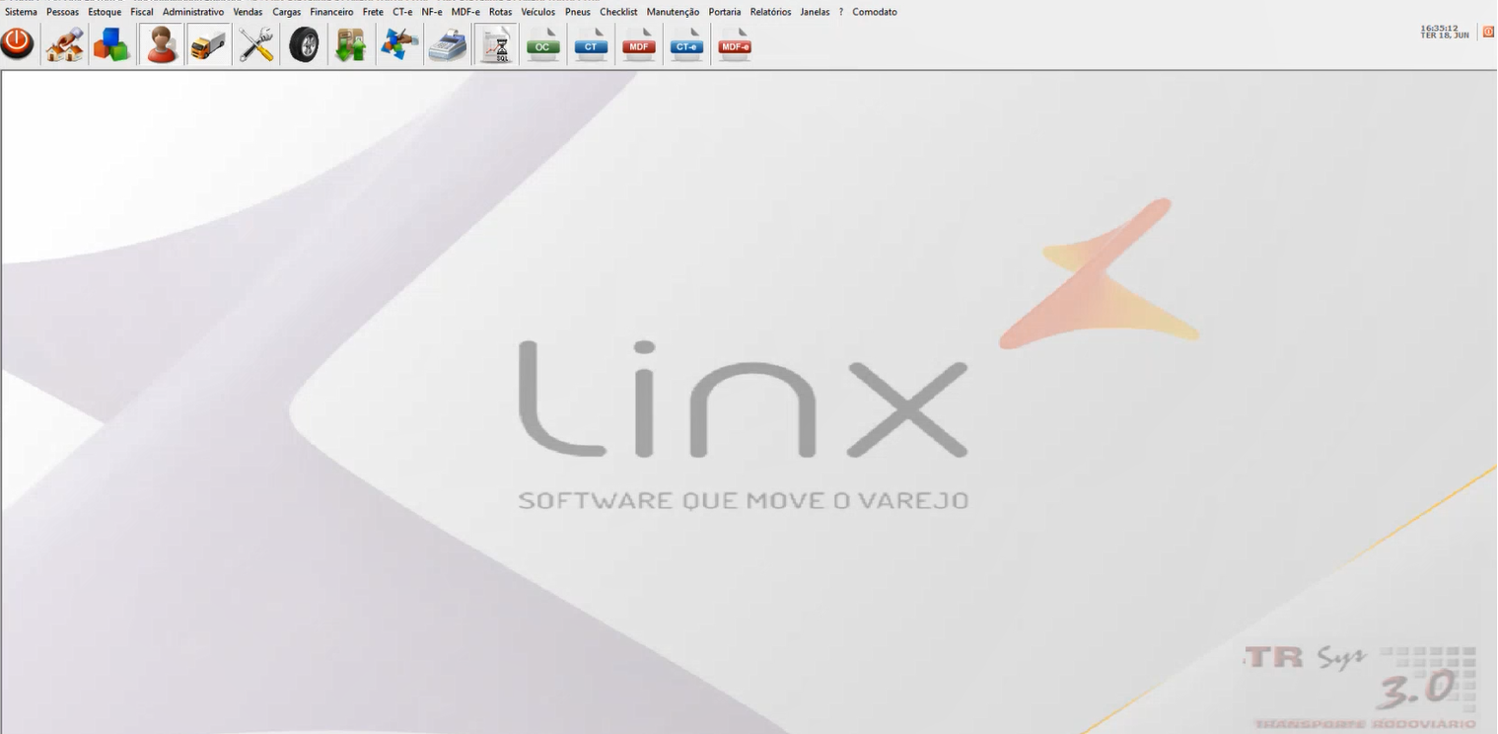
Task: Click the small orange icon beside the clock
Action: click(x=1488, y=32)
